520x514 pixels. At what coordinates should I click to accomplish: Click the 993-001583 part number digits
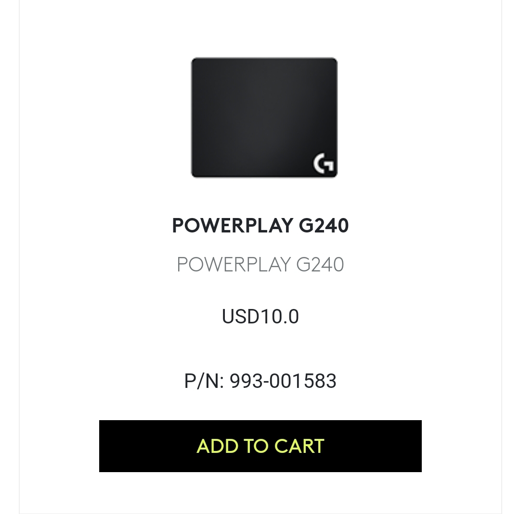(x=283, y=381)
